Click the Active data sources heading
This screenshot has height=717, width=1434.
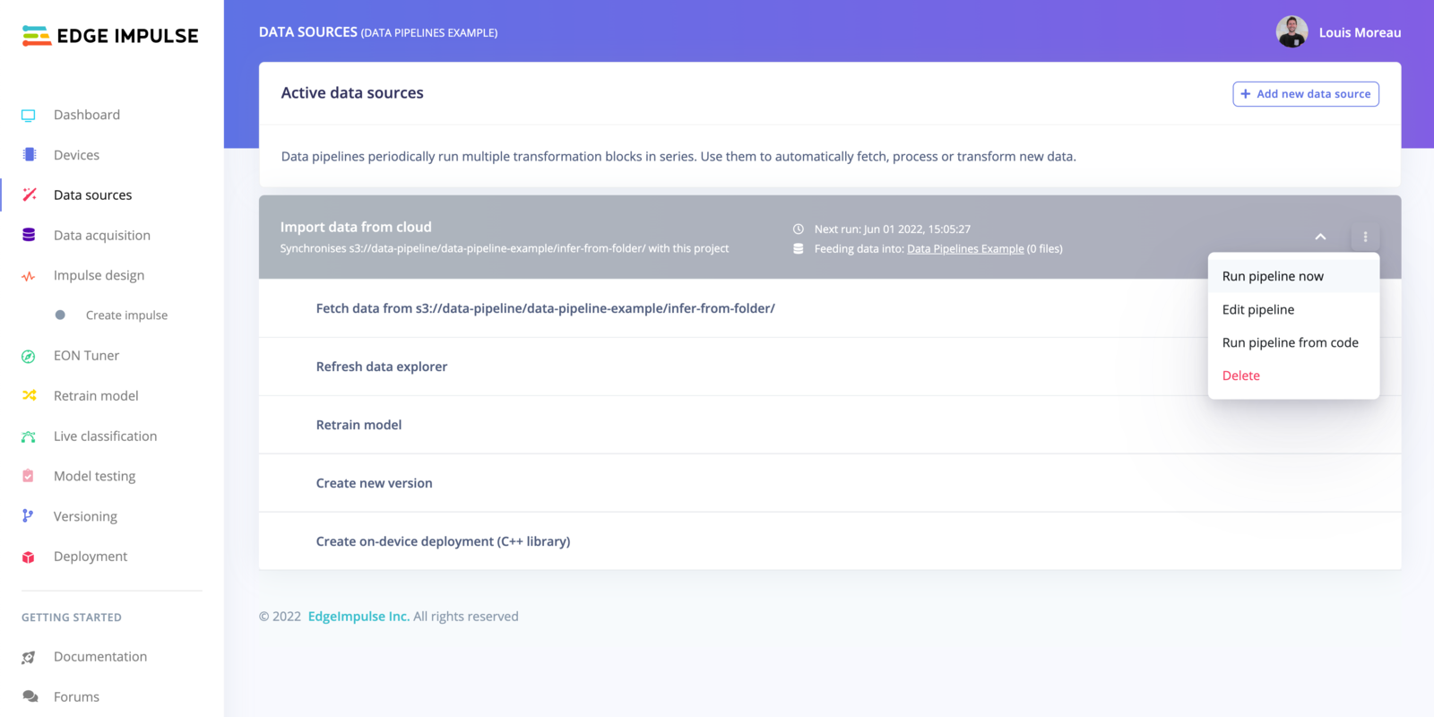(x=352, y=93)
